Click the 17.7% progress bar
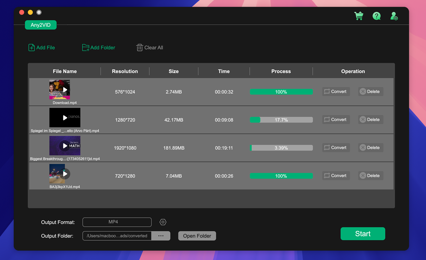This screenshot has width=426, height=260. point(281,120)
